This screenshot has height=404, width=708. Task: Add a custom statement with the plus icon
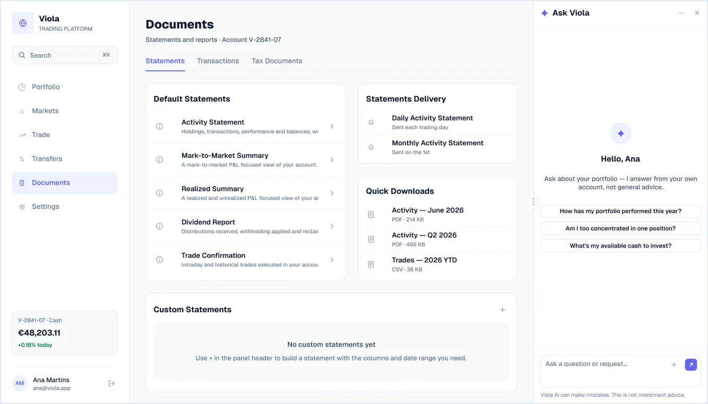pyautogui.click(x=502, y=310)
